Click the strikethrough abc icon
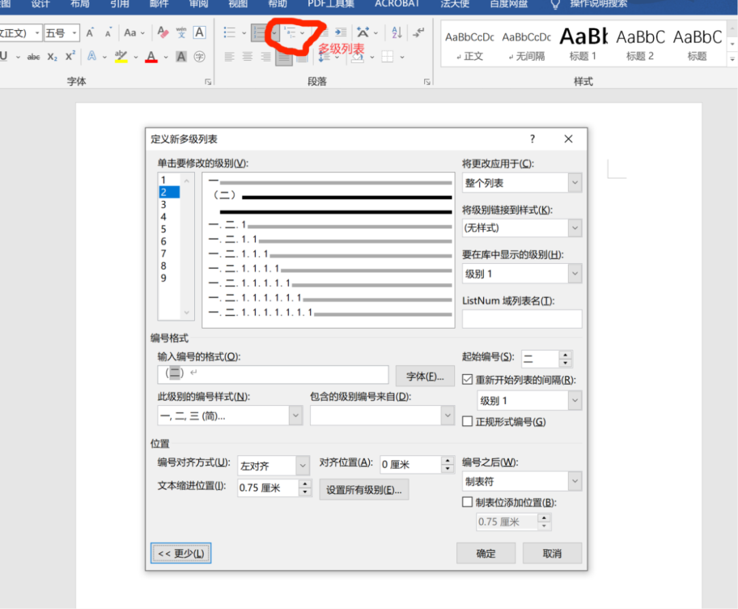Screen dimensions: 738x609 tap(33, 57)
